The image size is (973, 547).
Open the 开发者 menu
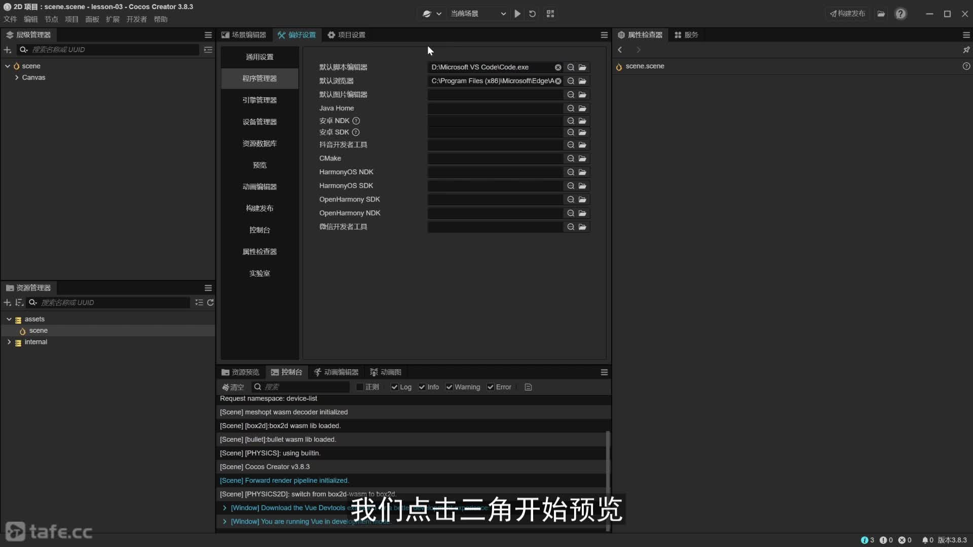(136, 19)
